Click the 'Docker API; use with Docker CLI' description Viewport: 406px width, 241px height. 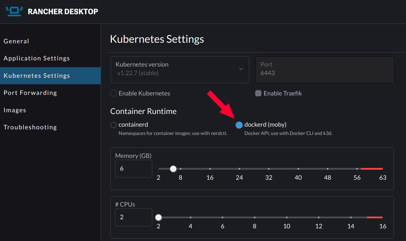289,133
